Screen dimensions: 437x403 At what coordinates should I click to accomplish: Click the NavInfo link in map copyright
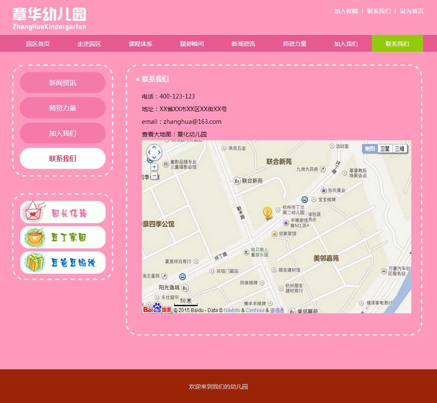click(x=232, y=310)
